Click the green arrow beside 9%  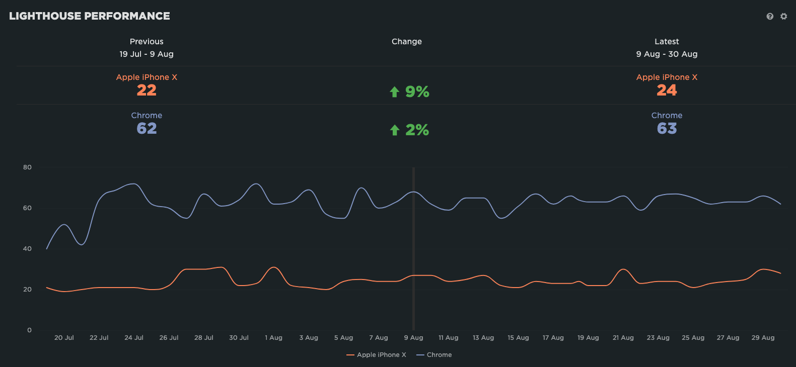click(x=395, y=92)
